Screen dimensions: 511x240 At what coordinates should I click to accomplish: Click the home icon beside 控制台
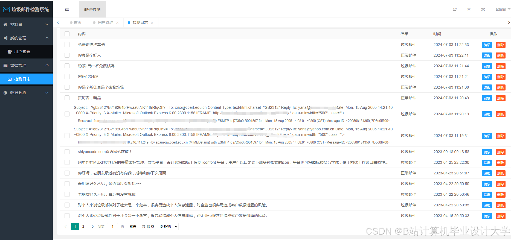[x=5, y=24]
